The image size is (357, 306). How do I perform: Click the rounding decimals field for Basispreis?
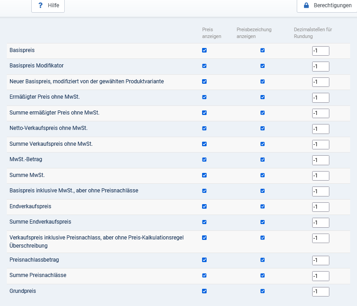(320, 51)
